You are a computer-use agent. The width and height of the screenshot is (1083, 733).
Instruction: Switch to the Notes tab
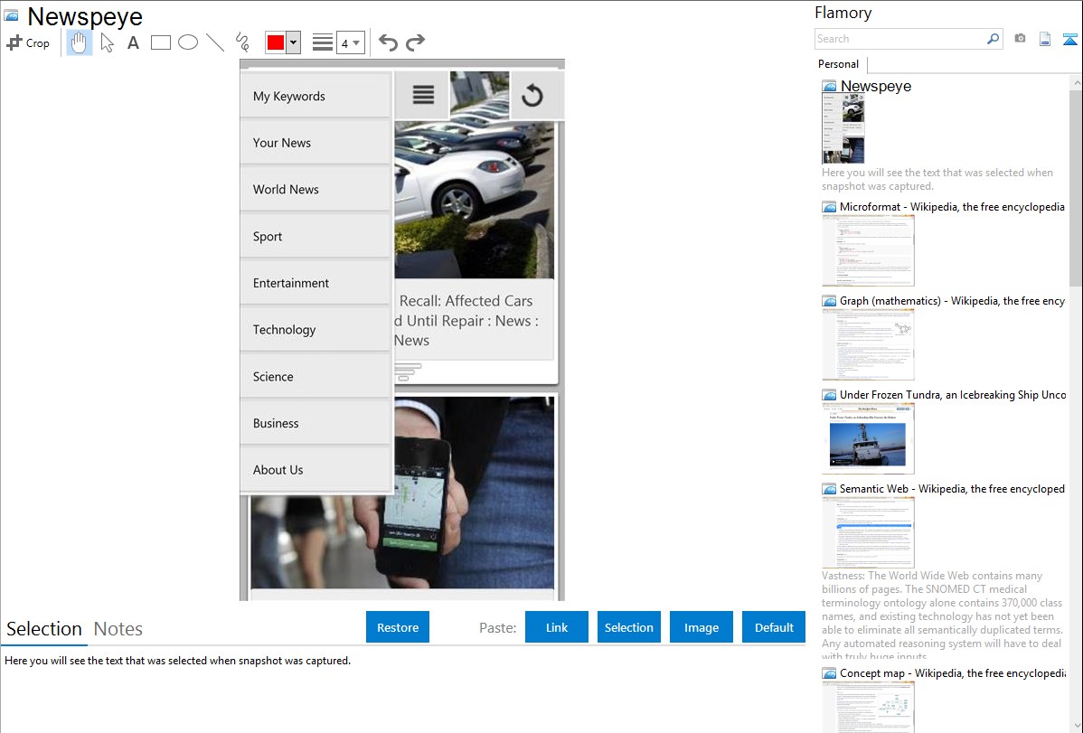(118, 629)
